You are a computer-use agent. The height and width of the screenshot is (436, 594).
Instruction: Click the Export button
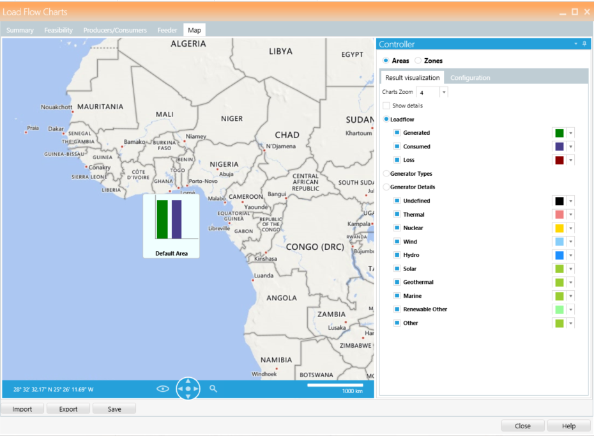[68, 409]
